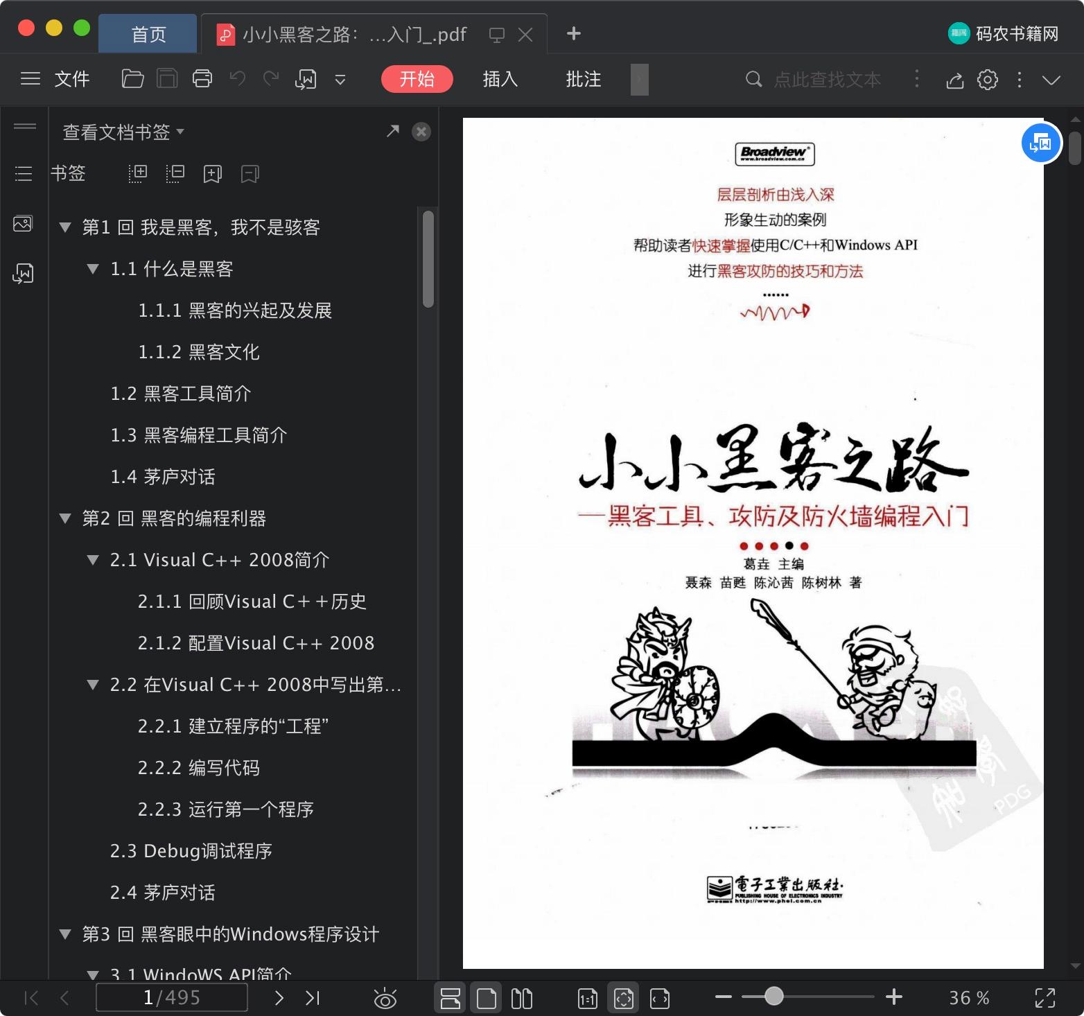Click the presentation screen icon on document tab

coord(496,35)
